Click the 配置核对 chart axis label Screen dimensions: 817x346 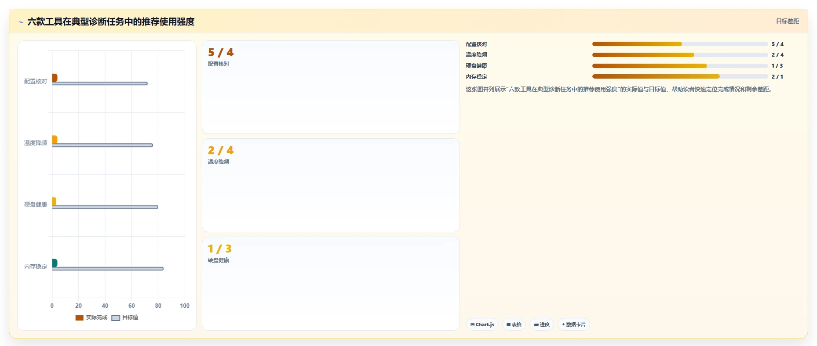click(36, 82)
